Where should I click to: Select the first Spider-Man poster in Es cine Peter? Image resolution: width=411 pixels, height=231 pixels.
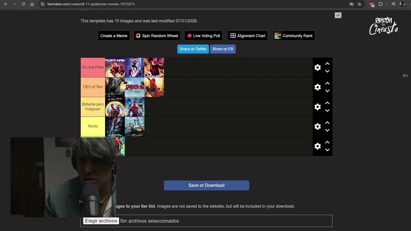click(x=115, y=67)
